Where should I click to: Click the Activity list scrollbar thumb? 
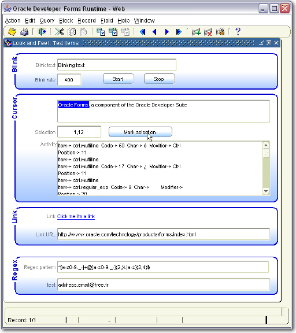[266, 153]
